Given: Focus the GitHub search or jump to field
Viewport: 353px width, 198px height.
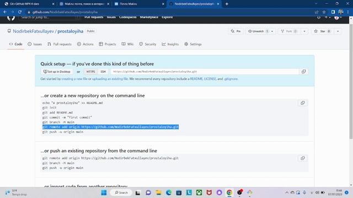Looking at the screenshot, I should click(49, 18).
